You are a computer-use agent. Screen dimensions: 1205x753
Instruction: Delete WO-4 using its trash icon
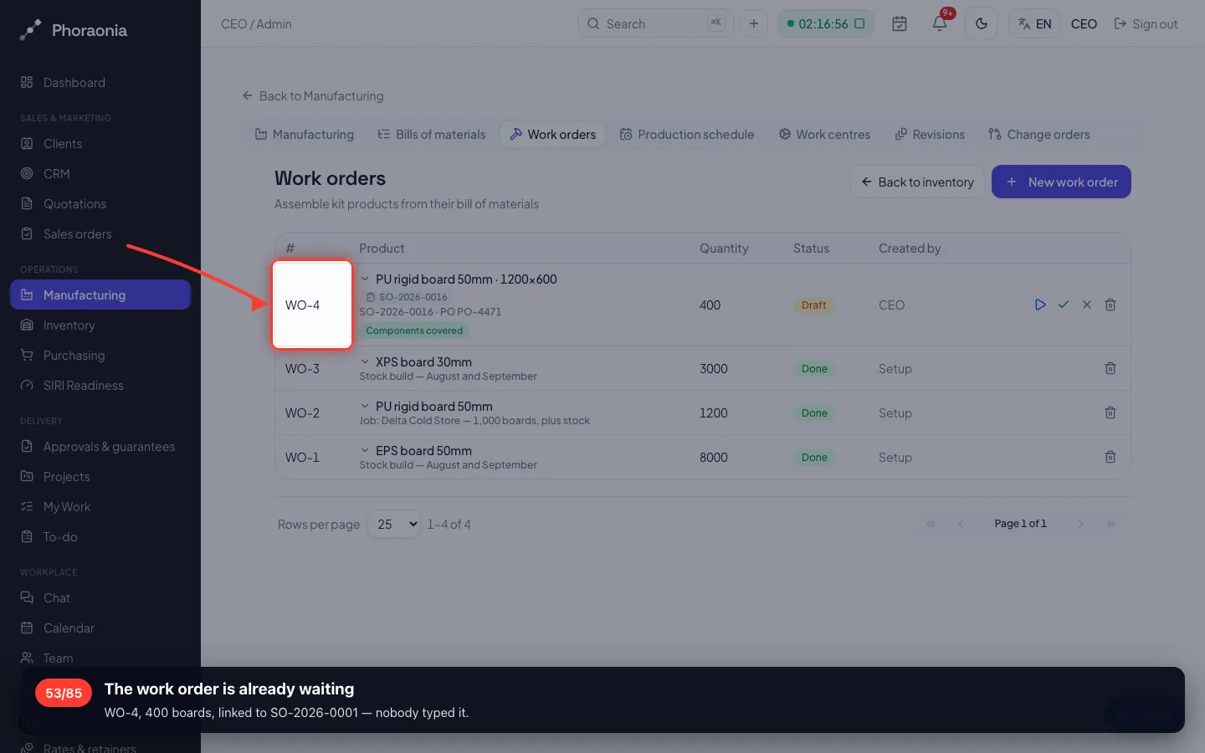[1110, 305]
